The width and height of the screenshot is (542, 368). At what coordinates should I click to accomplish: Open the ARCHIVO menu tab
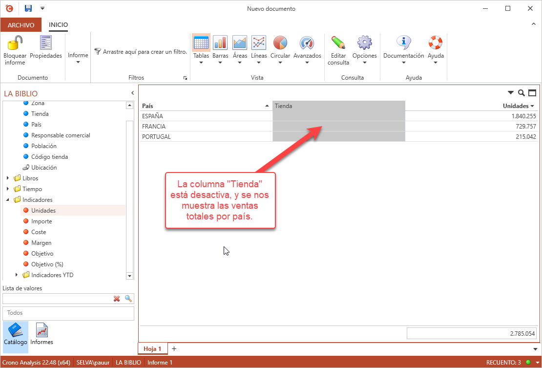click(x=21, y=25)
